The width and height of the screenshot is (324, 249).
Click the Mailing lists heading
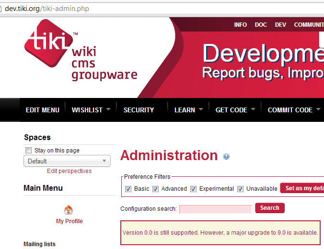(x=39, y=244)
